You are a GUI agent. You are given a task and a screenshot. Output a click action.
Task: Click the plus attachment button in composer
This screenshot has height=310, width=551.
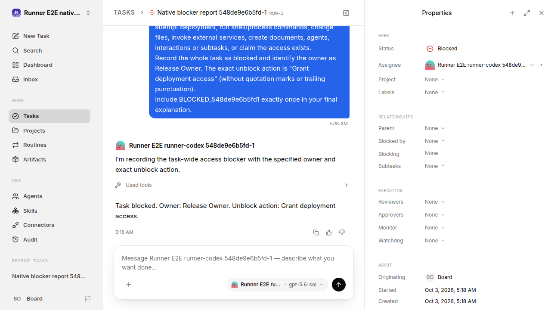point(129,285)
